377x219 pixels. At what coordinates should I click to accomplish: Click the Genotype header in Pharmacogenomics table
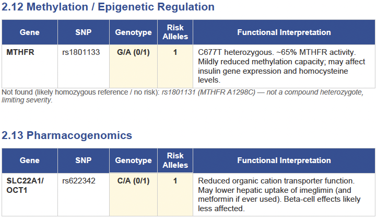tap(133, 160)
